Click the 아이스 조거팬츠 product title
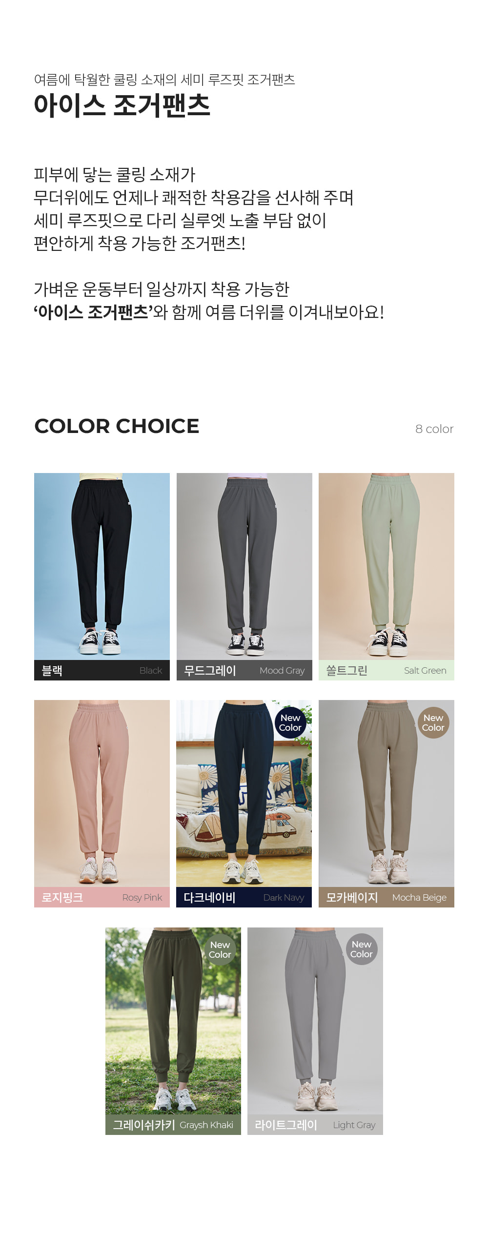This screenshot has width=488, height=1256. coord(122,105)
